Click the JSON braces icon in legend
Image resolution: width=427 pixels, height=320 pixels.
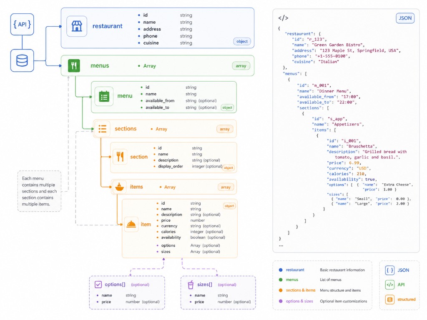click(390, 270)
